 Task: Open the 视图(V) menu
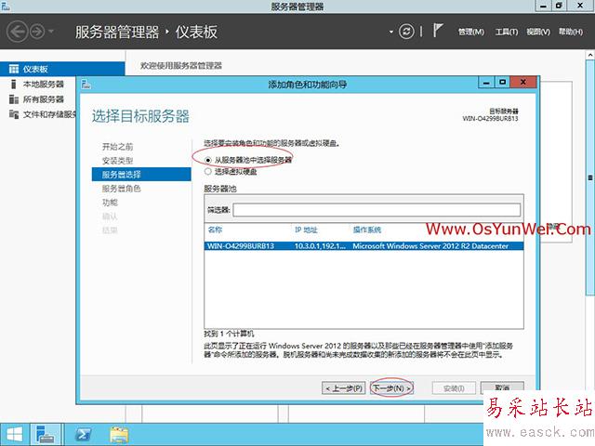click(538, 32)
